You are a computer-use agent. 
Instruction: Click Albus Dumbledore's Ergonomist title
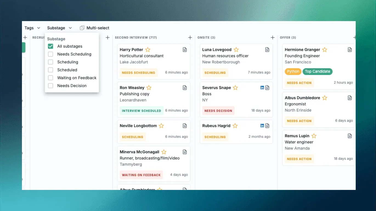(295, 104)
